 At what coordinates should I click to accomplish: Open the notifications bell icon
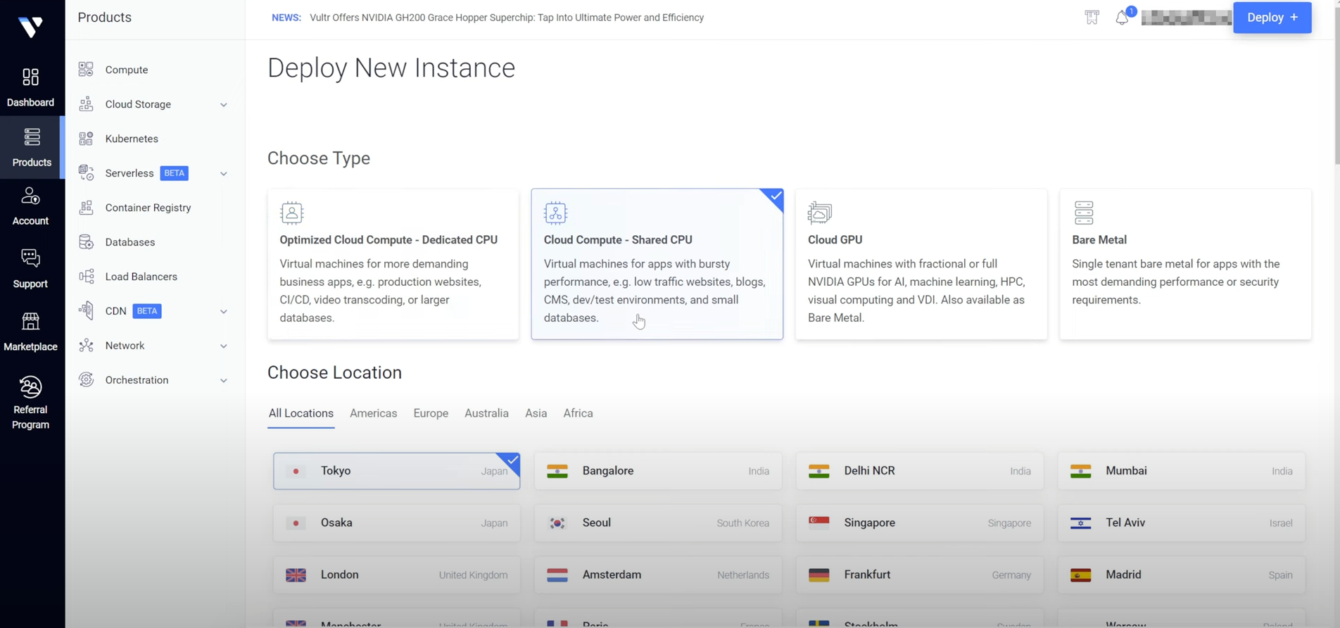click(x=1122, y=18)
